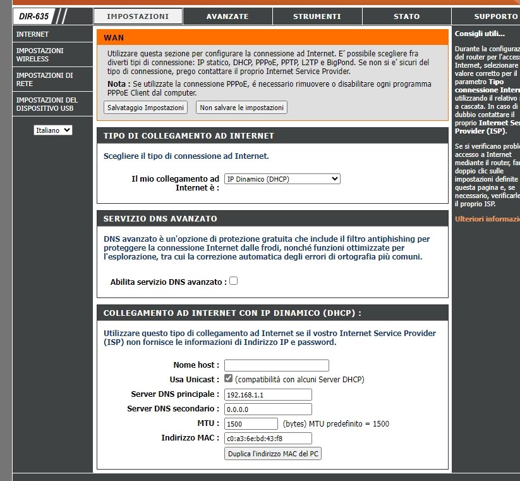The width and height of the screenshot is (520, 481).
Task: Click the SERVIZIO DNS AVANZATO heading
Action: coord(160,219)
